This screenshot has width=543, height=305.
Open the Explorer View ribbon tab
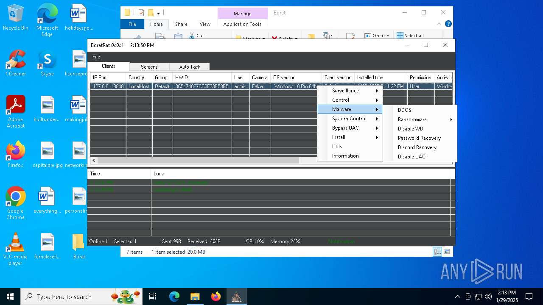(205, 24)
